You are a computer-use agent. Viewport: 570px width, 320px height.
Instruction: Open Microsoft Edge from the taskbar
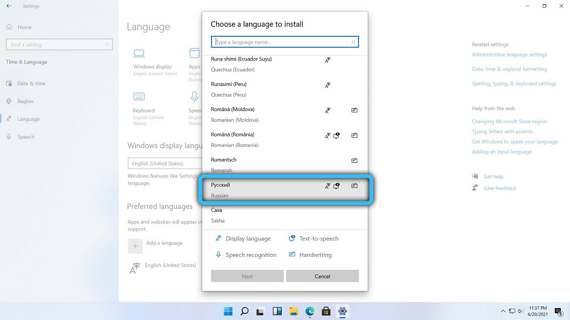coord(310,311)
